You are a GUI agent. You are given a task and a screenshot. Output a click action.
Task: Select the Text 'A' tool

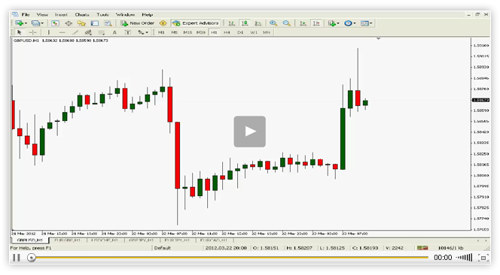tap(114, 32)
